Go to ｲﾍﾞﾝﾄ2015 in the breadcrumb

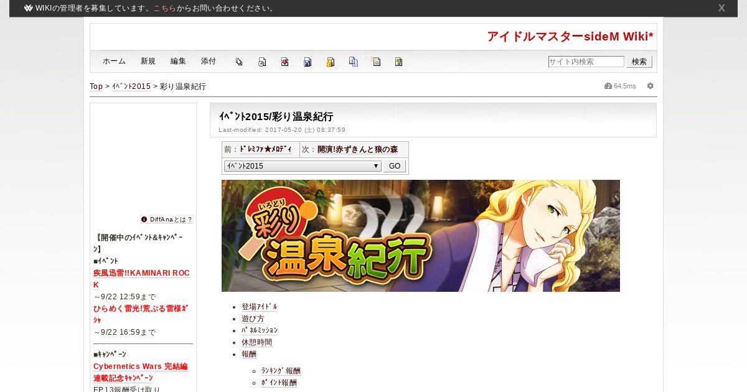(x=131, y=86)
